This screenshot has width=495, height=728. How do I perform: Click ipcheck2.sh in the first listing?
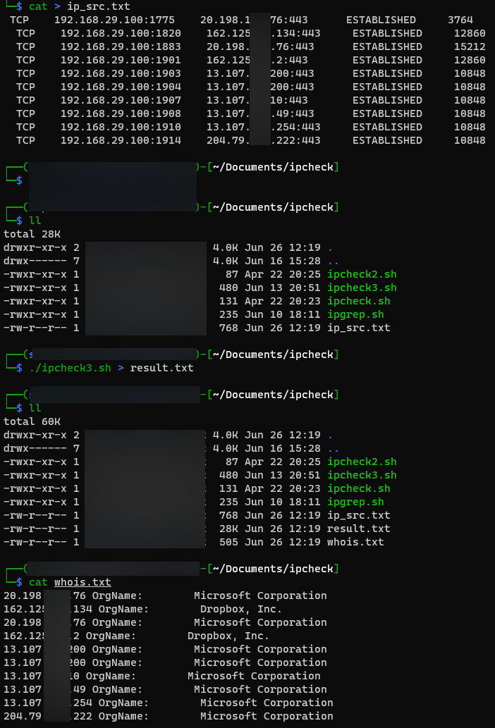tap(362, 274)
